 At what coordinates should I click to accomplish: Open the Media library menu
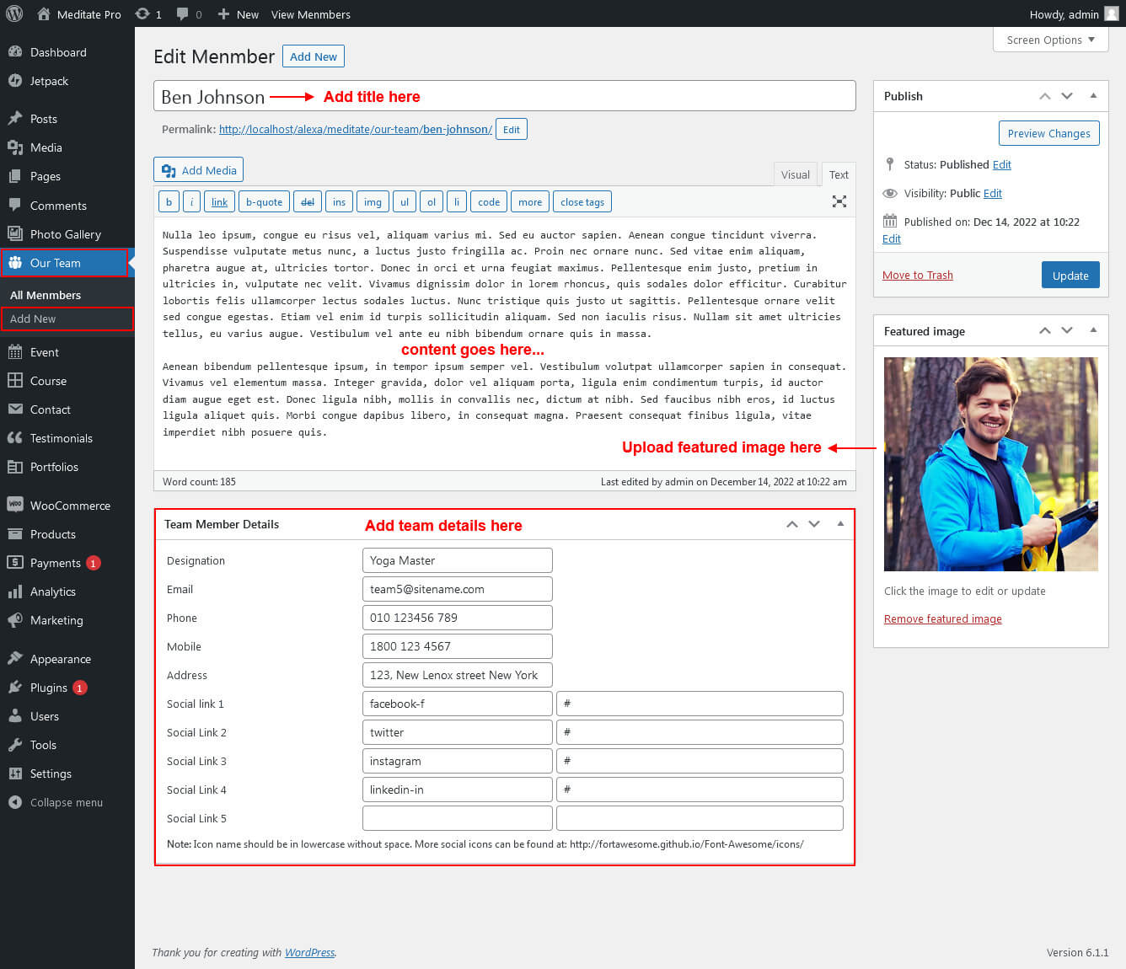click(x=67, y=147)
